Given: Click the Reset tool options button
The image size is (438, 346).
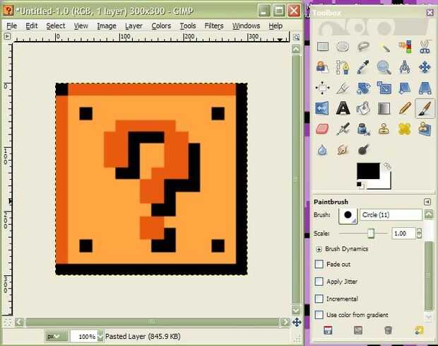Looking at the screenshot, I should tap(418, 330).
